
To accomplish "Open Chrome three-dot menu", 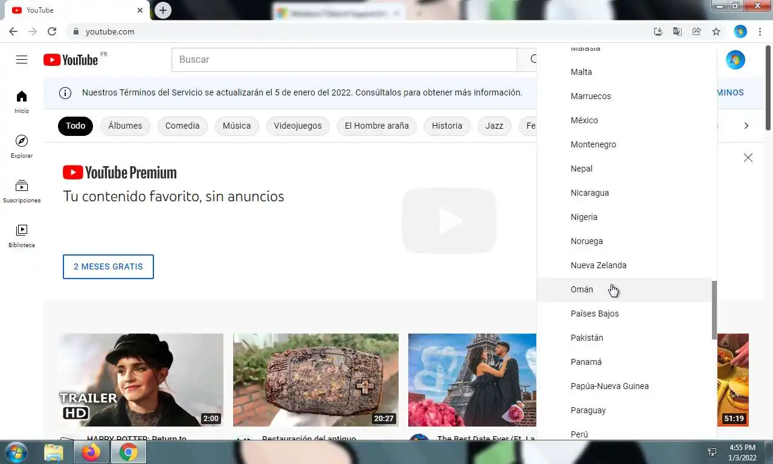I will [x=760, y=31].
